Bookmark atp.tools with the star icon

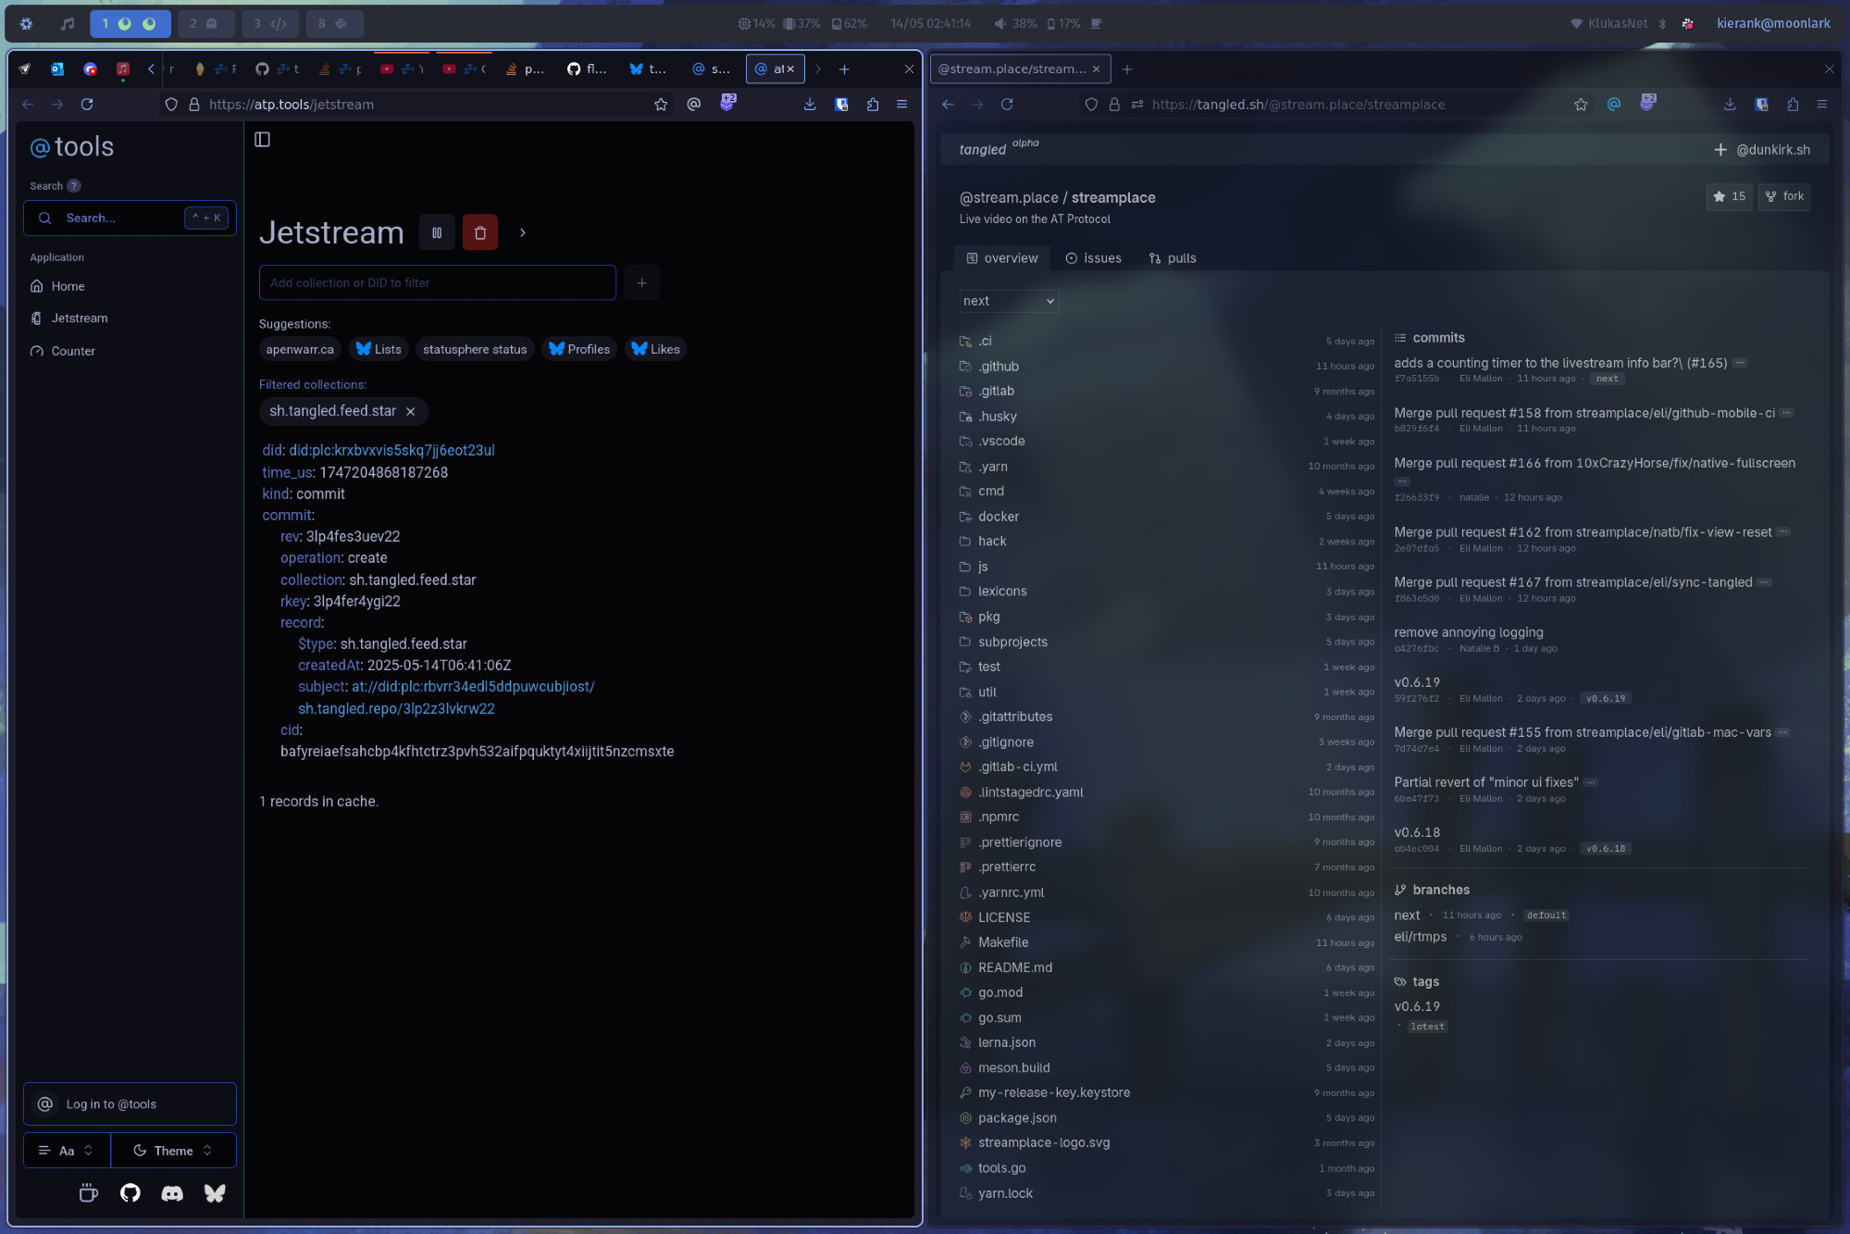pos(661,105)
